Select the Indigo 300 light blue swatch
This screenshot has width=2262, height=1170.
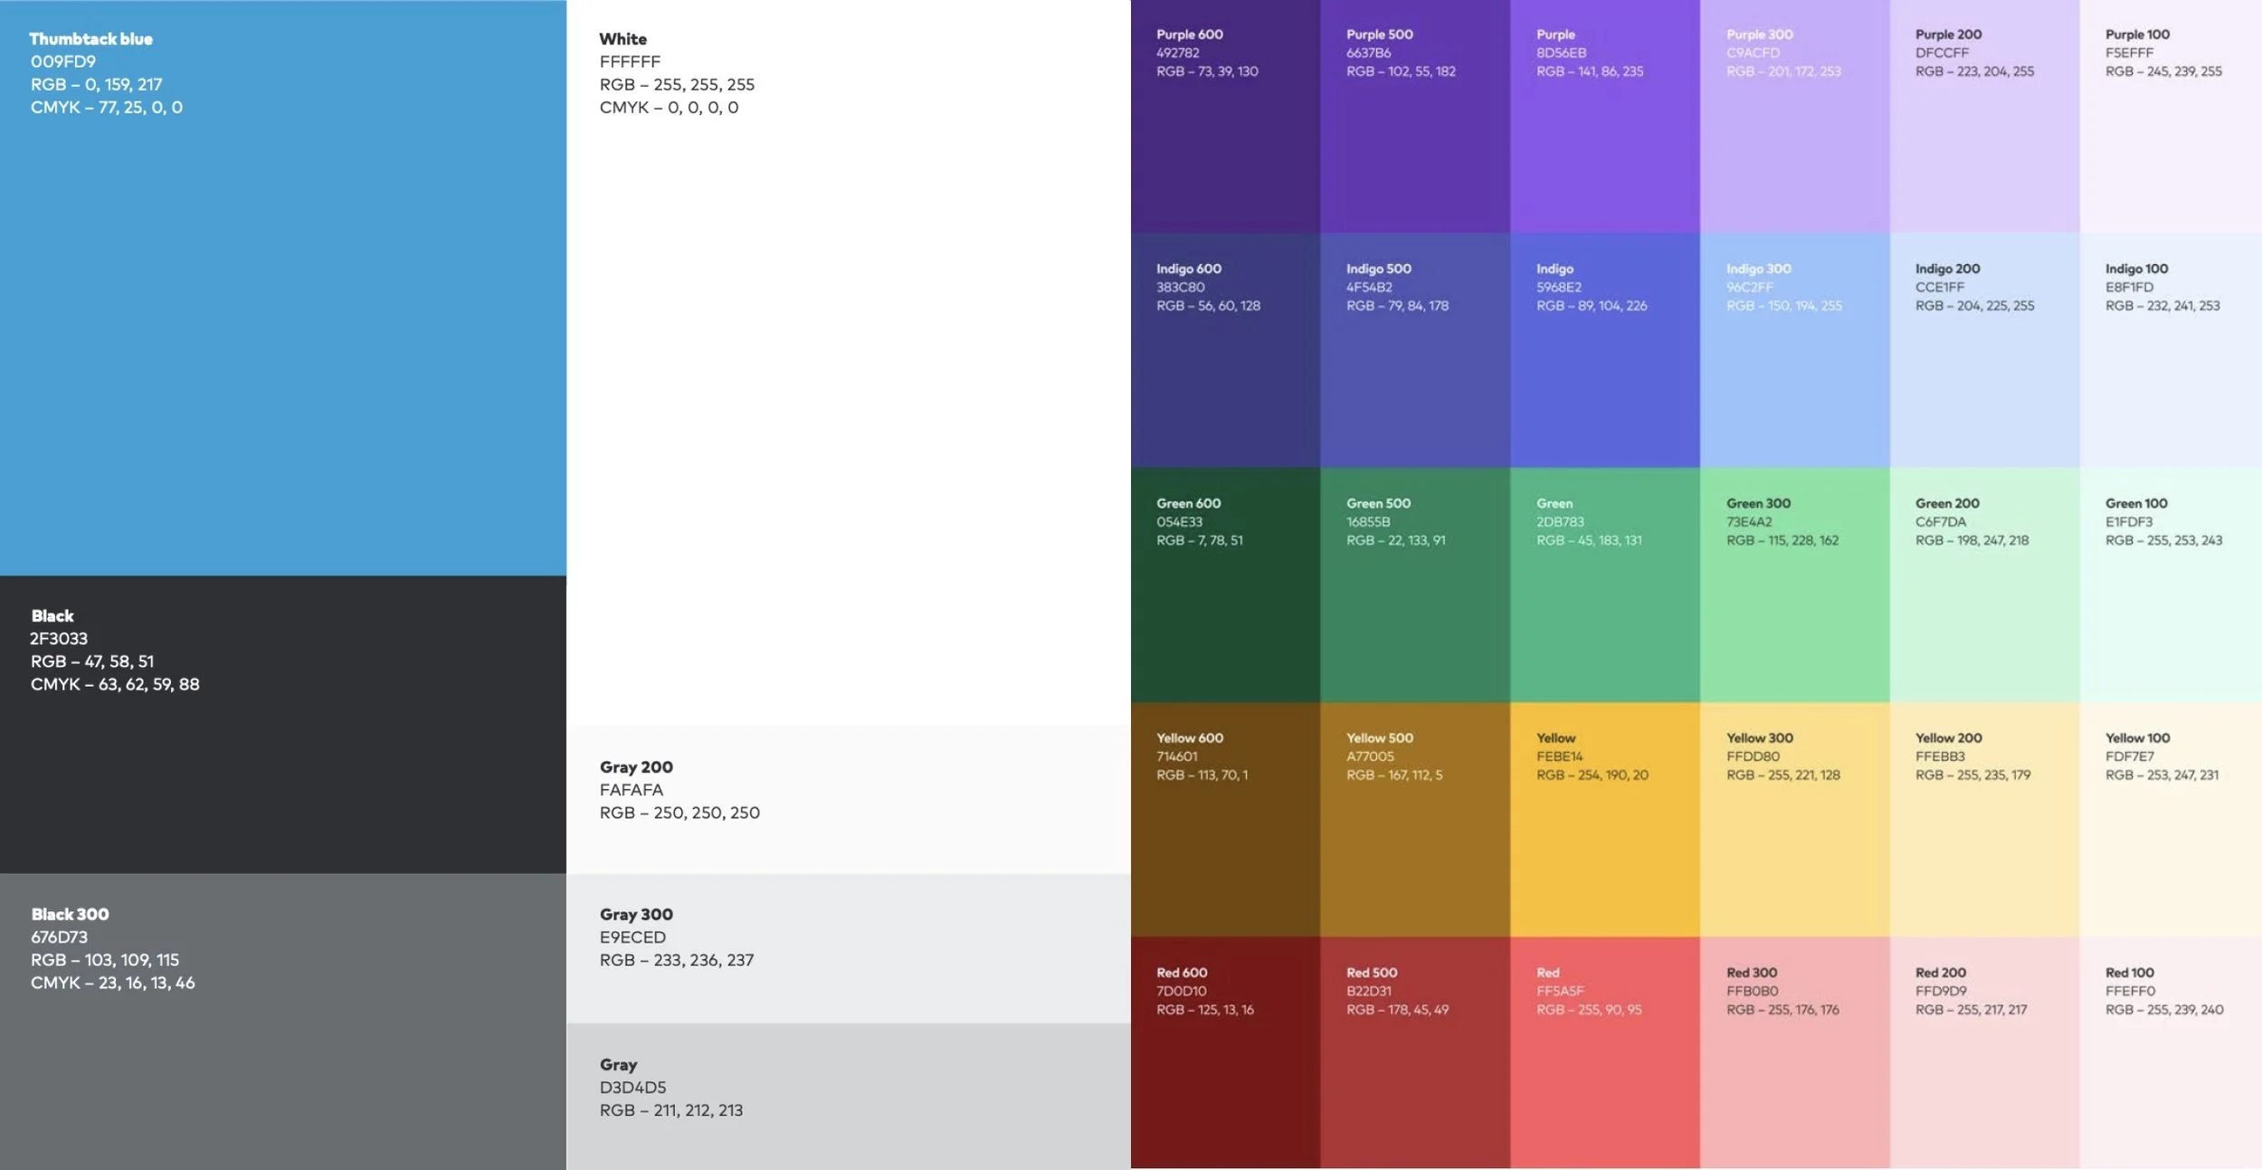(1794, 371)
